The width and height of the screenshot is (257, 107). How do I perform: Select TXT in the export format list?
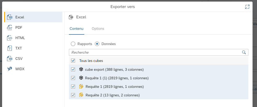click(x=33, y=48)
